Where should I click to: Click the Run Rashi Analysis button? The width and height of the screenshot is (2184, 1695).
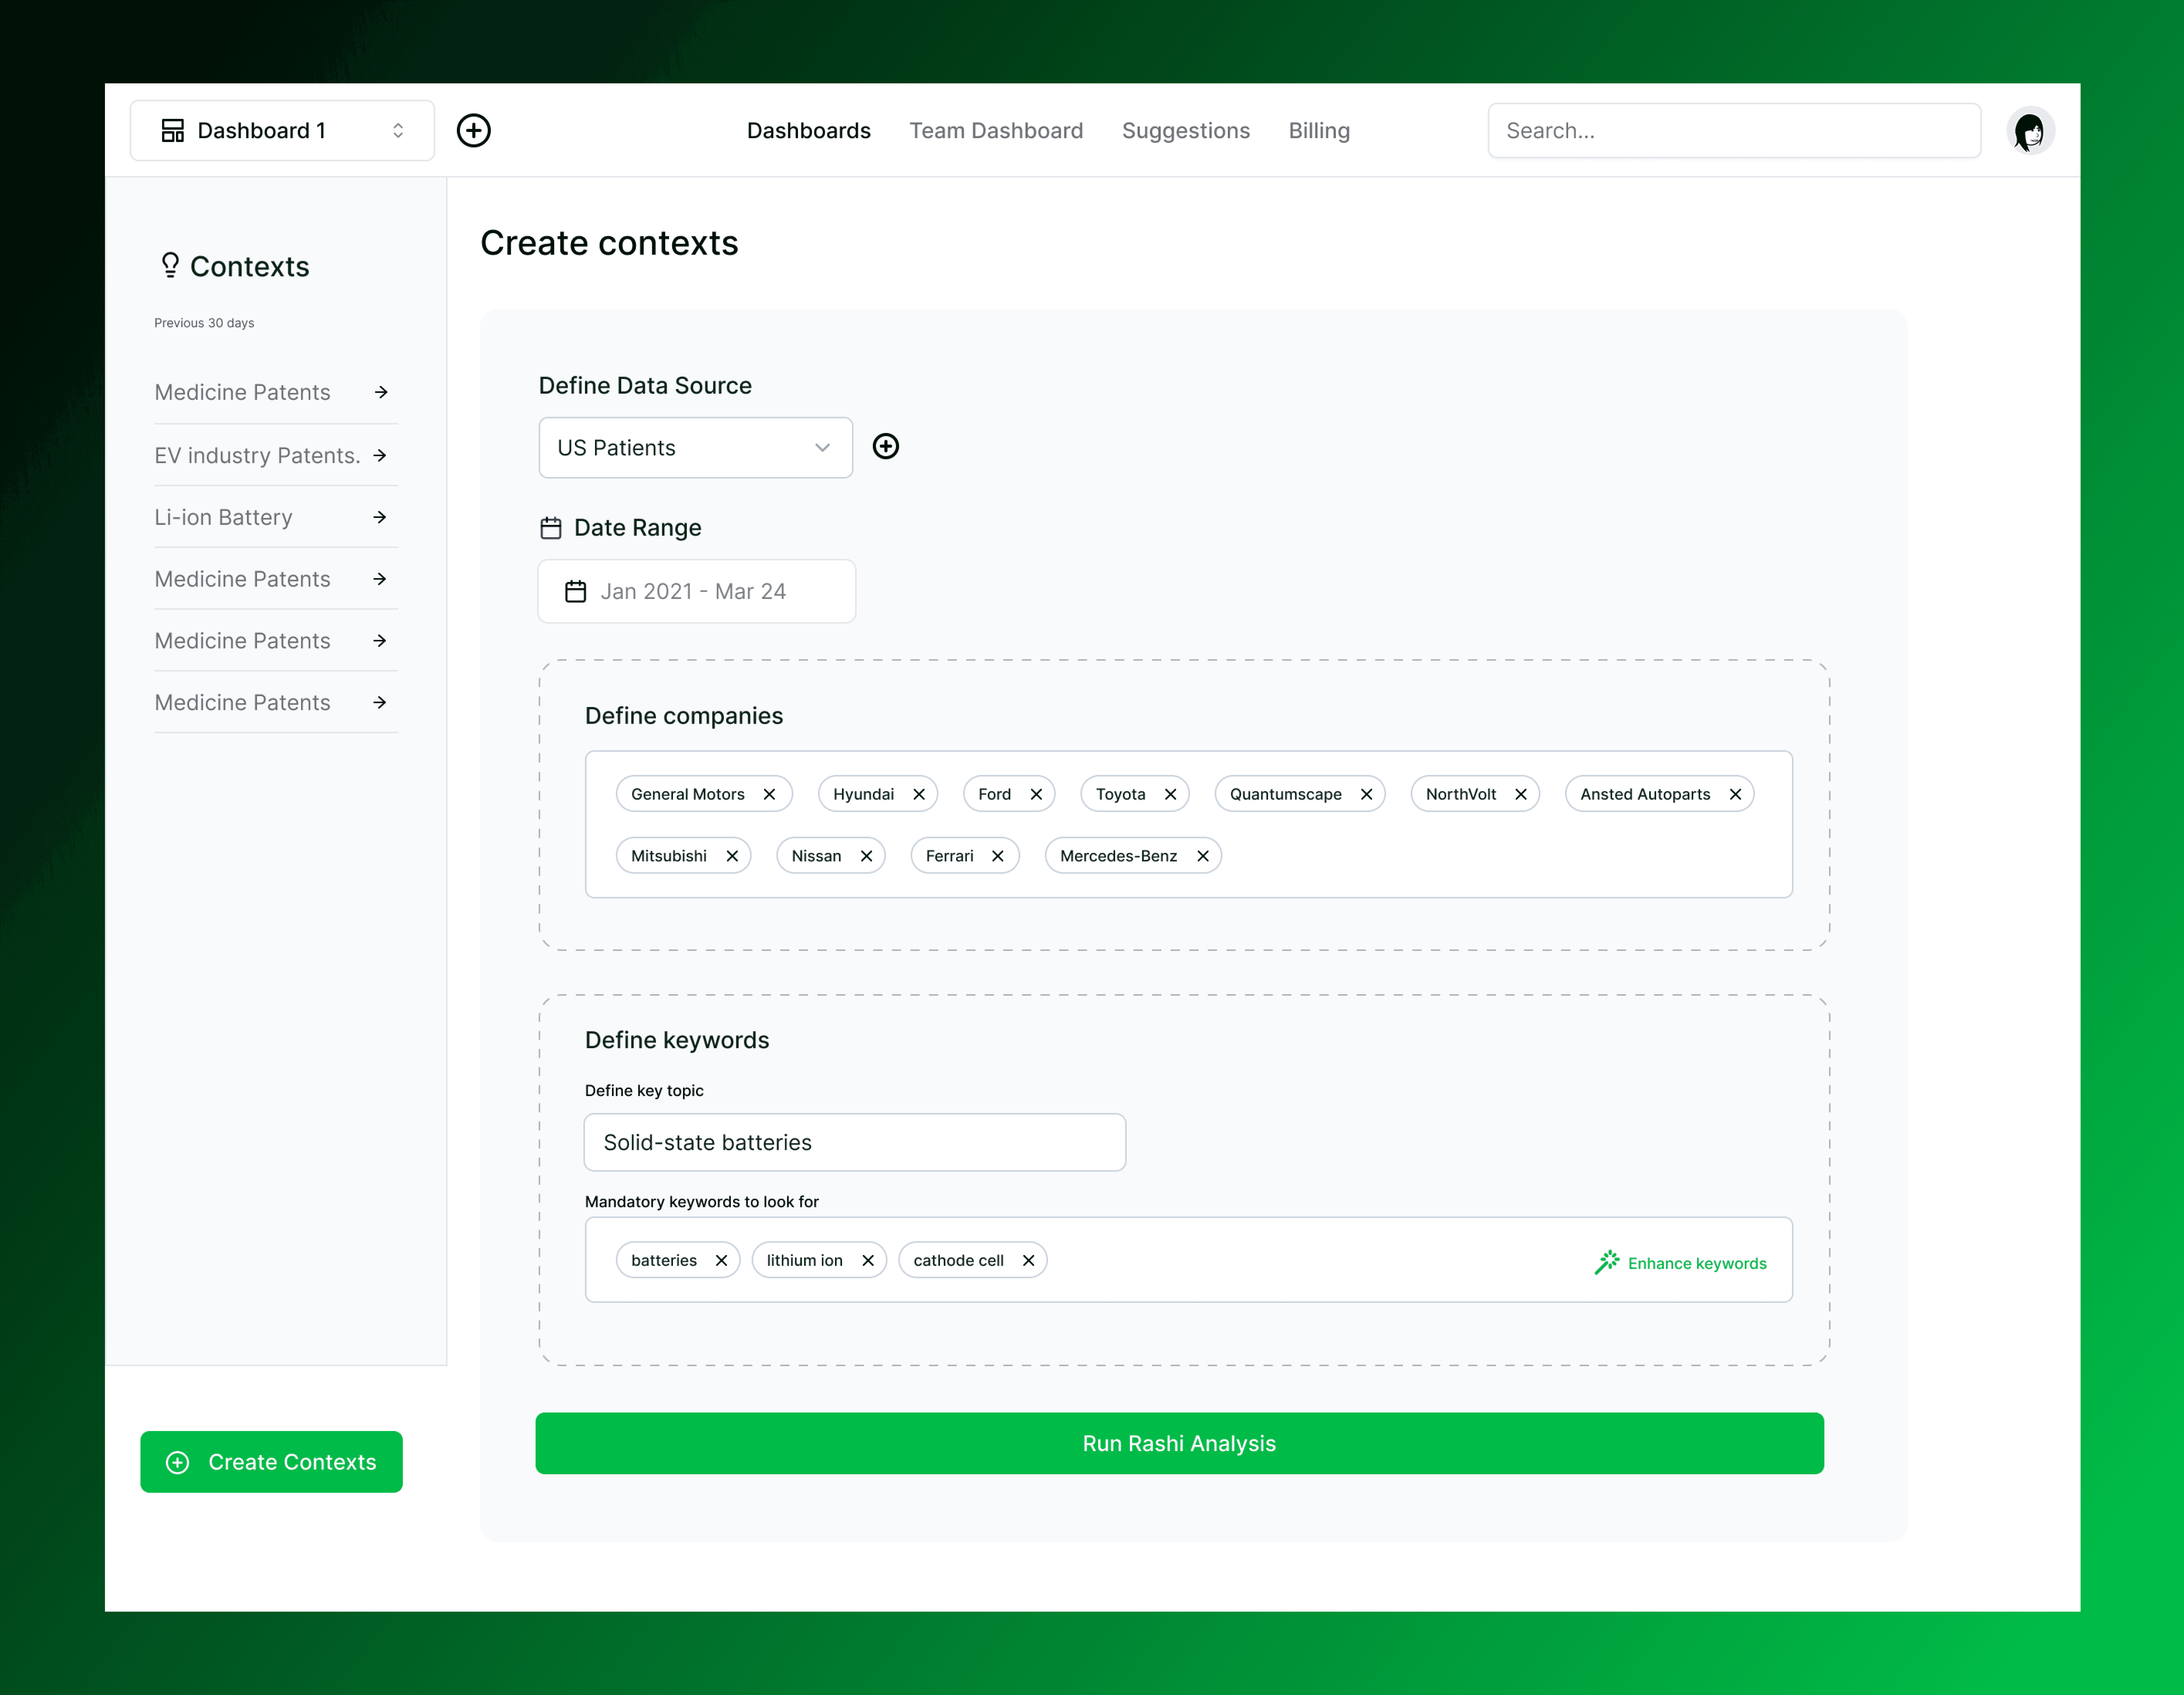click(1178, 1443)
